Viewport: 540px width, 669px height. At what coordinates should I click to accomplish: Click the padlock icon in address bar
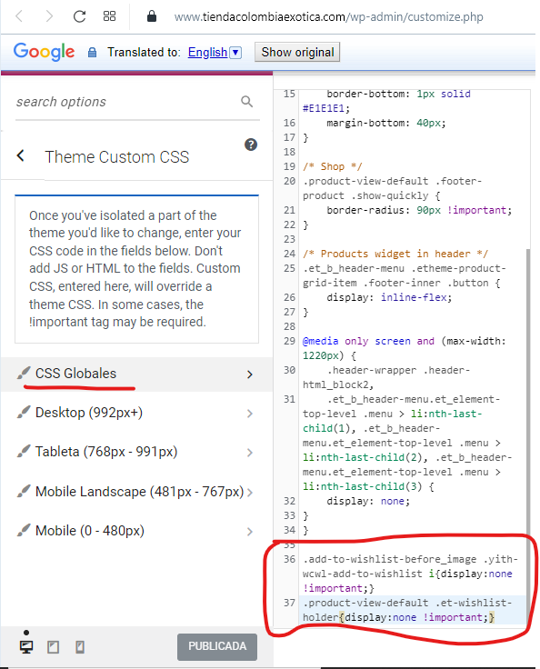tap(152, 16)
